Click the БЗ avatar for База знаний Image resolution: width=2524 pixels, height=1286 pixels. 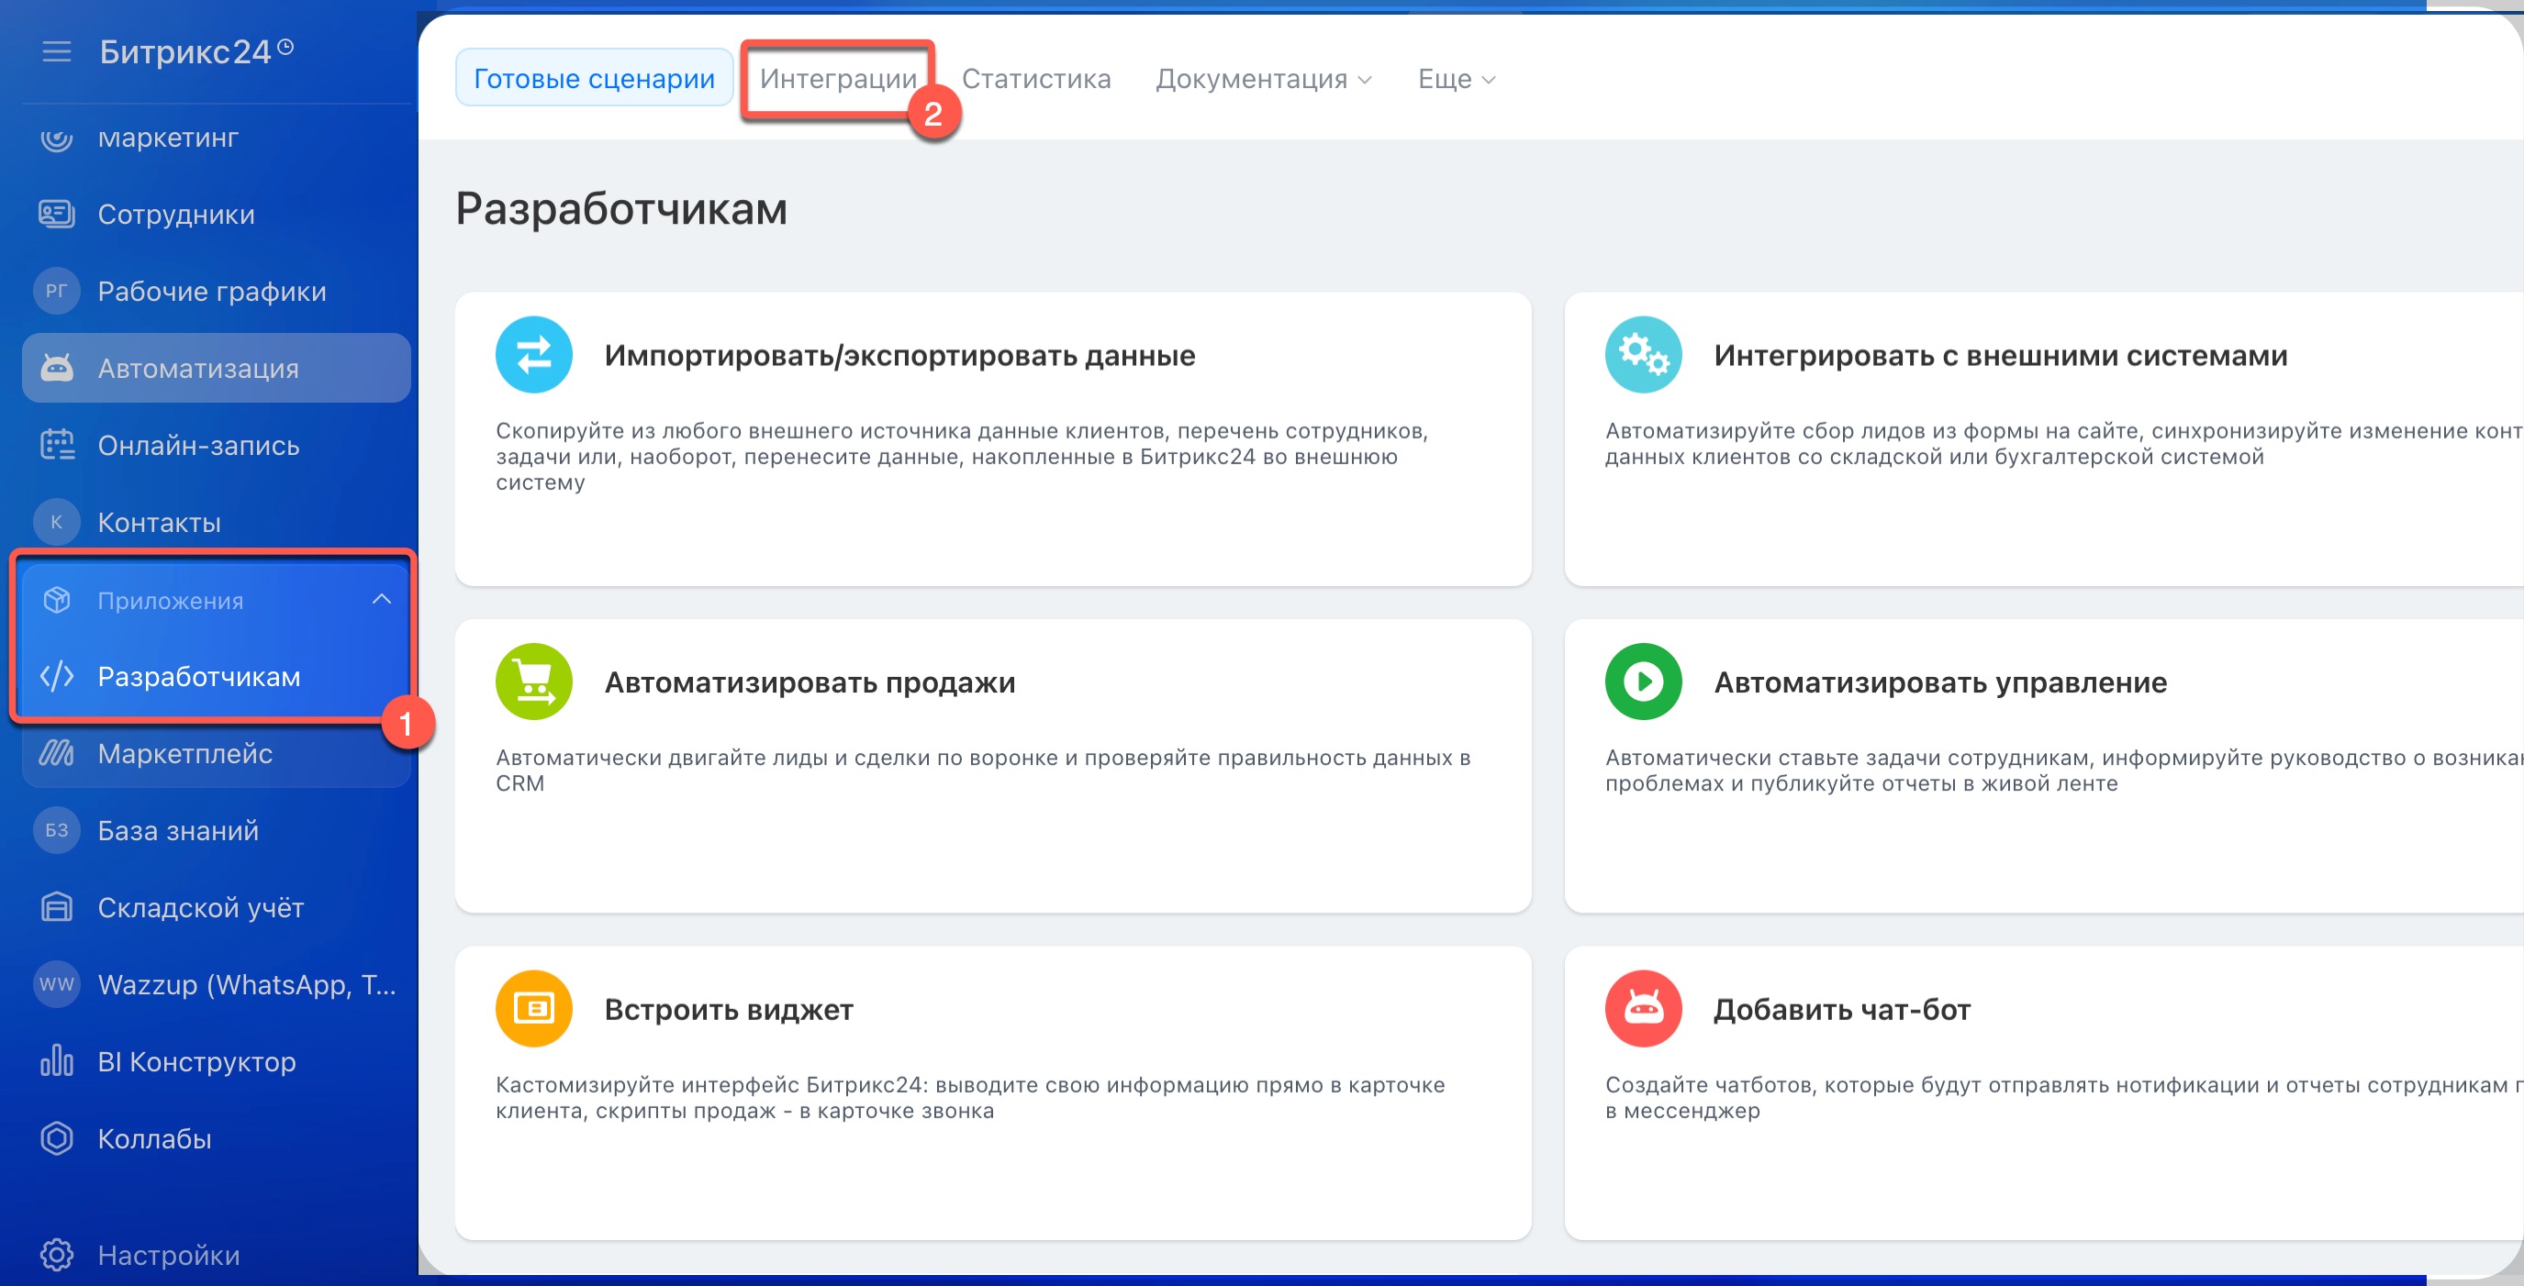tap(57, 830)
